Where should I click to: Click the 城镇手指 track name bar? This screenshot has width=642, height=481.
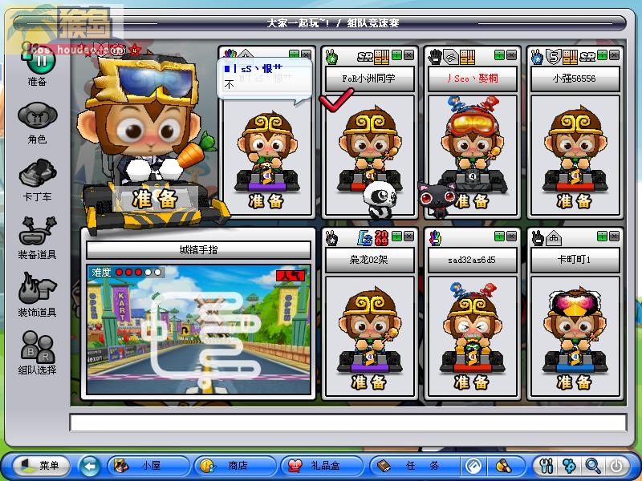tap(198, 250)
